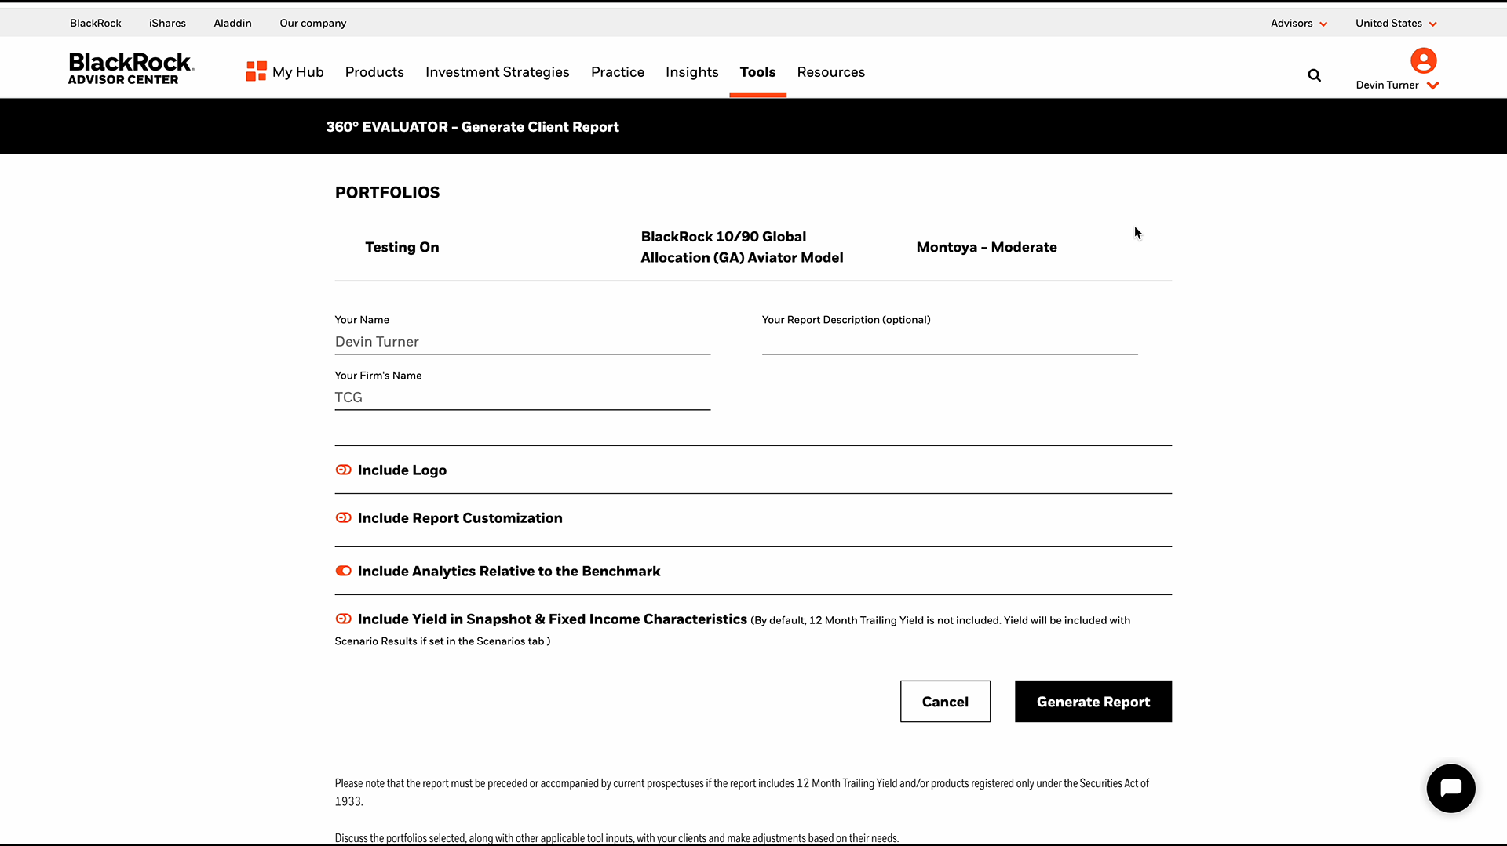Click the Our company link
This screenshot has width=1507, height=846.
coord(312,23)
